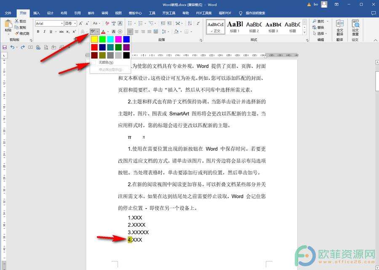Screen dimensions: 379x270
Task: Click the Paste (粘贴) clipboard icon
Action: click(x=8, y=24)
